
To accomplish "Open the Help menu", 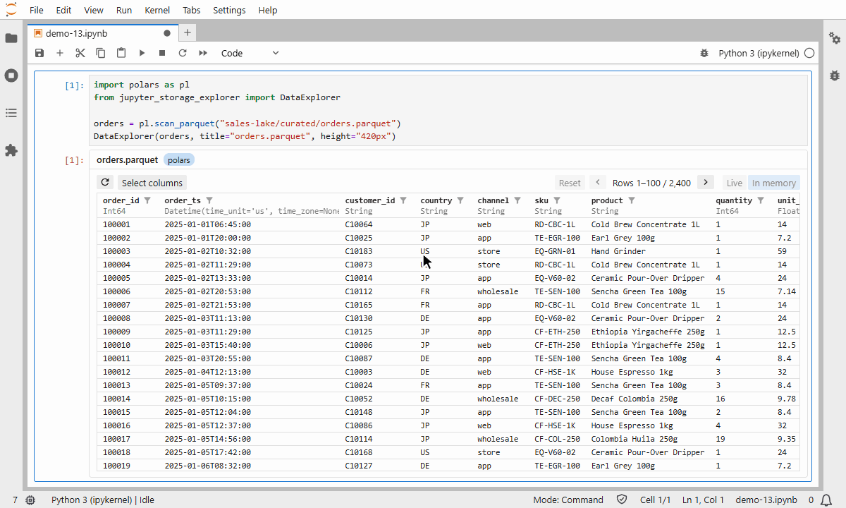I will (x=268, y=10).
